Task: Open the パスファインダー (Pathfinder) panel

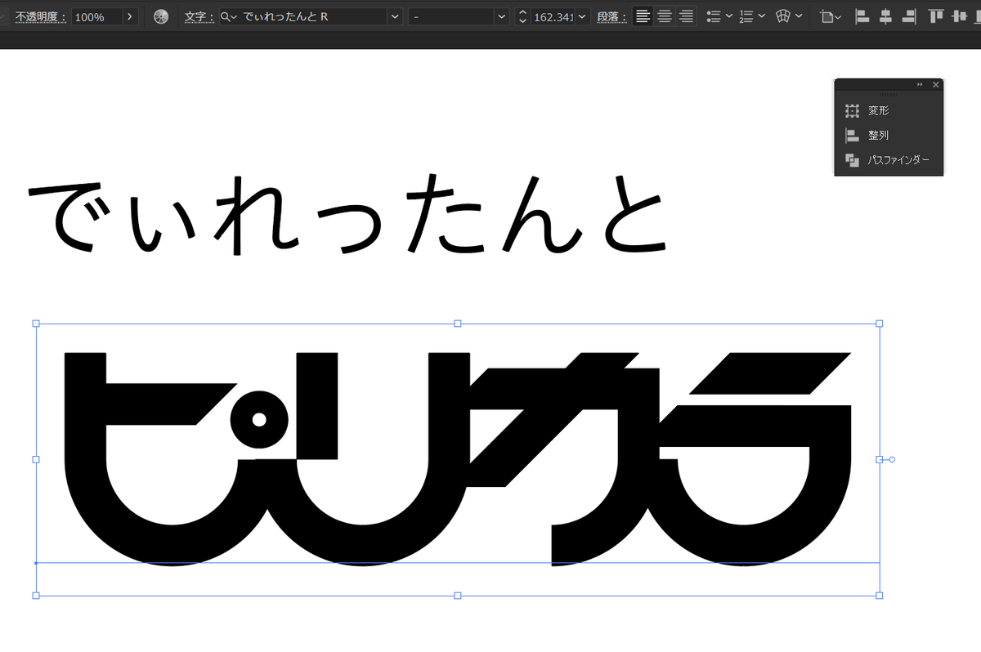Action: tap(889, 160)
